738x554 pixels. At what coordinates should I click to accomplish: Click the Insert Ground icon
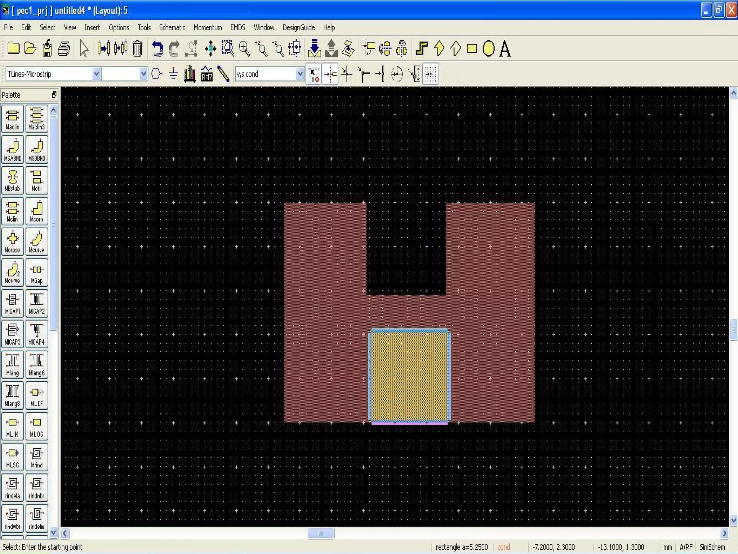point(173,74)
